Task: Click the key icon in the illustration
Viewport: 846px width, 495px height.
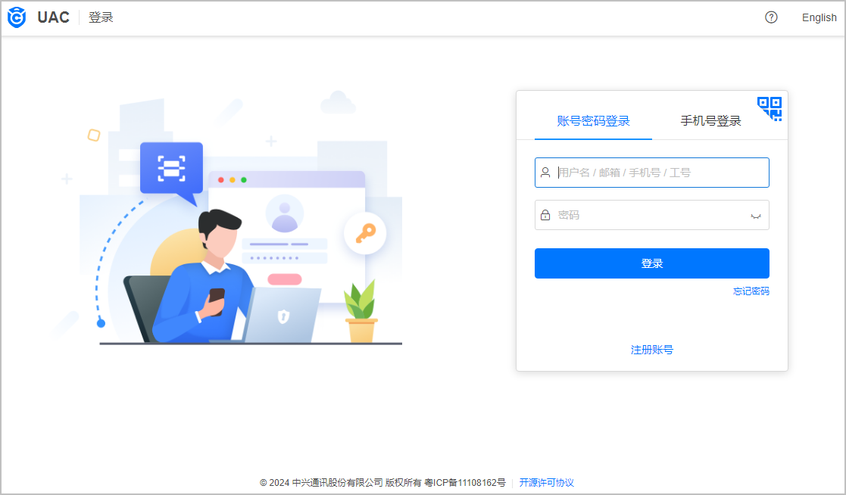Action: pos(365,233)
